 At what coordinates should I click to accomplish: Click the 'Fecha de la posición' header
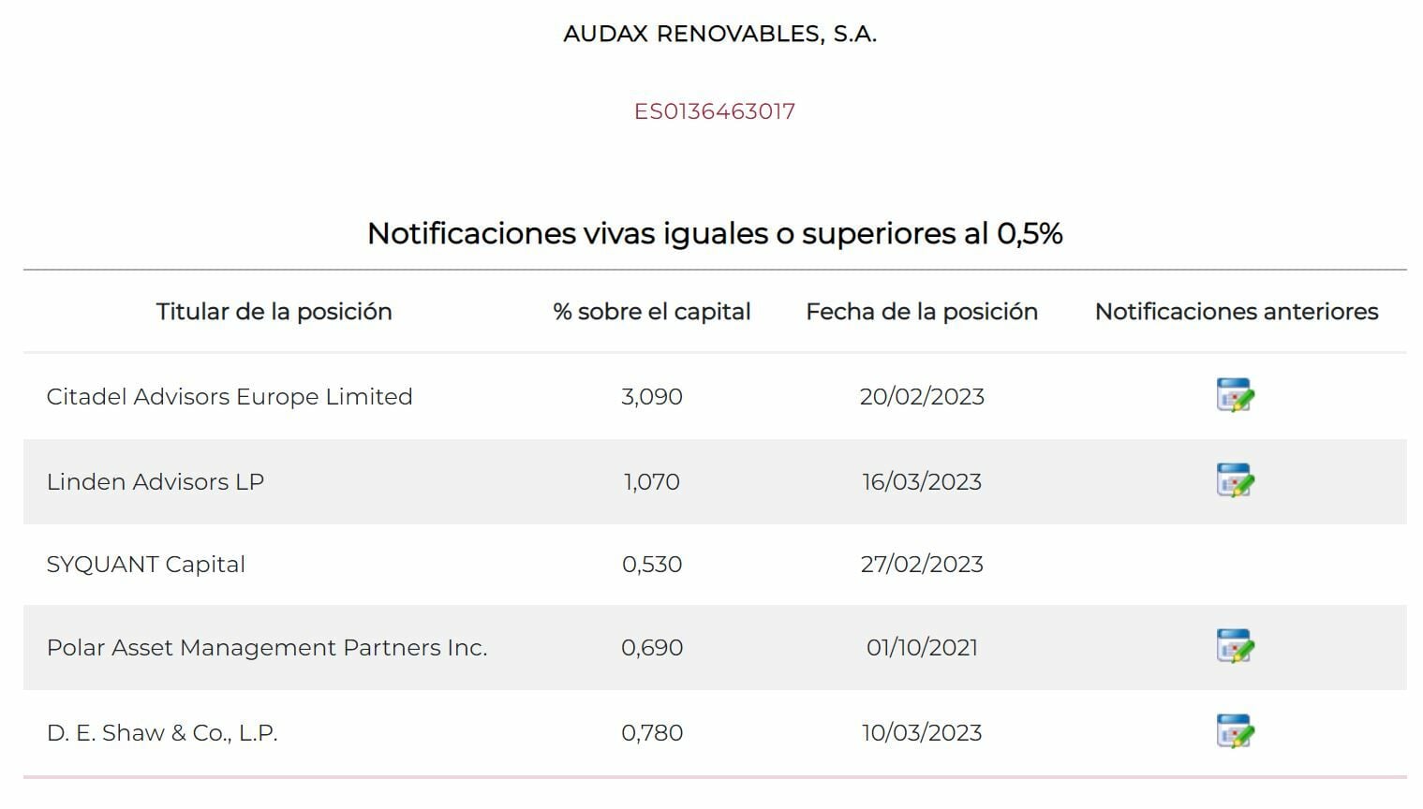coord(922,312)
